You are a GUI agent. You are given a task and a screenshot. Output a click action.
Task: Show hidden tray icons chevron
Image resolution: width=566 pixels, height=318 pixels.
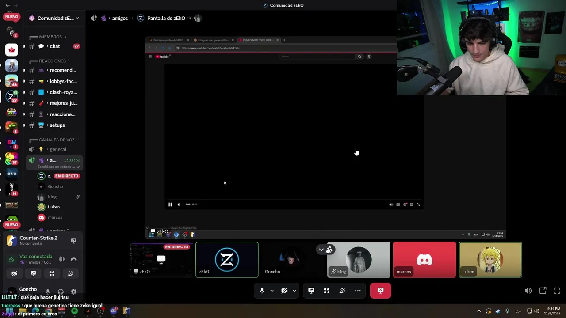click(x=479, y=311)
